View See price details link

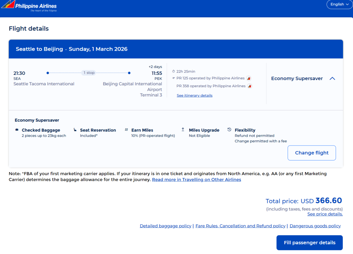click(x=325, y=214)
